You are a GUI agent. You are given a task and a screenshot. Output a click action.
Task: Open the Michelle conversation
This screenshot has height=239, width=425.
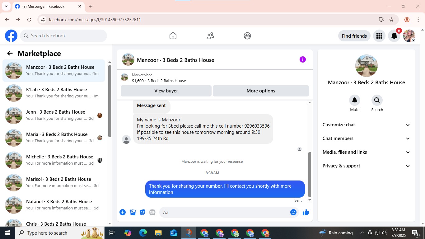tap(54, 160)
